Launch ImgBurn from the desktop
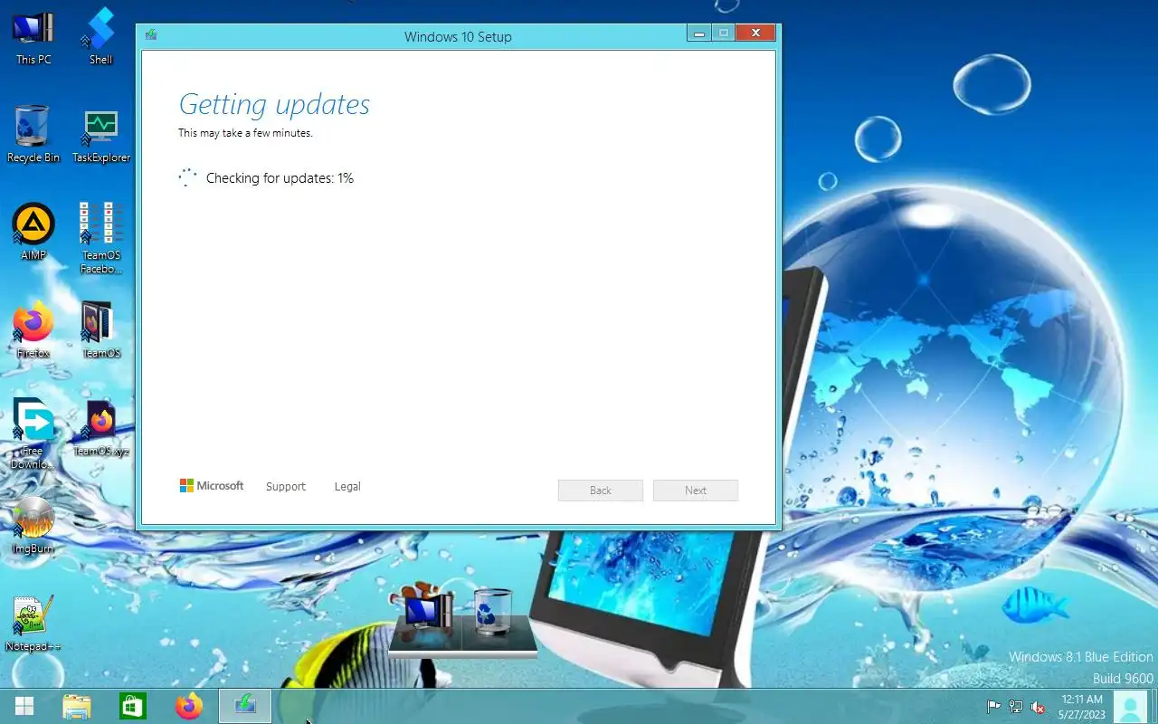 [x=33, y=526]
